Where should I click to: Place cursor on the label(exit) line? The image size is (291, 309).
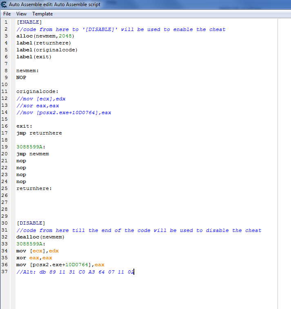click(34, 57)
